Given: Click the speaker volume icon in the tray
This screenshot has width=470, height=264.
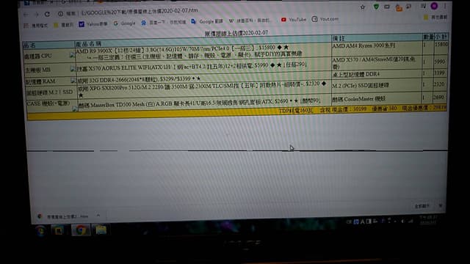Looking at the screenshot, I should [x=402, y=221].
